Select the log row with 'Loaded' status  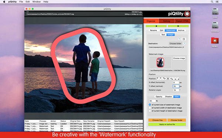tap(84, 124)
